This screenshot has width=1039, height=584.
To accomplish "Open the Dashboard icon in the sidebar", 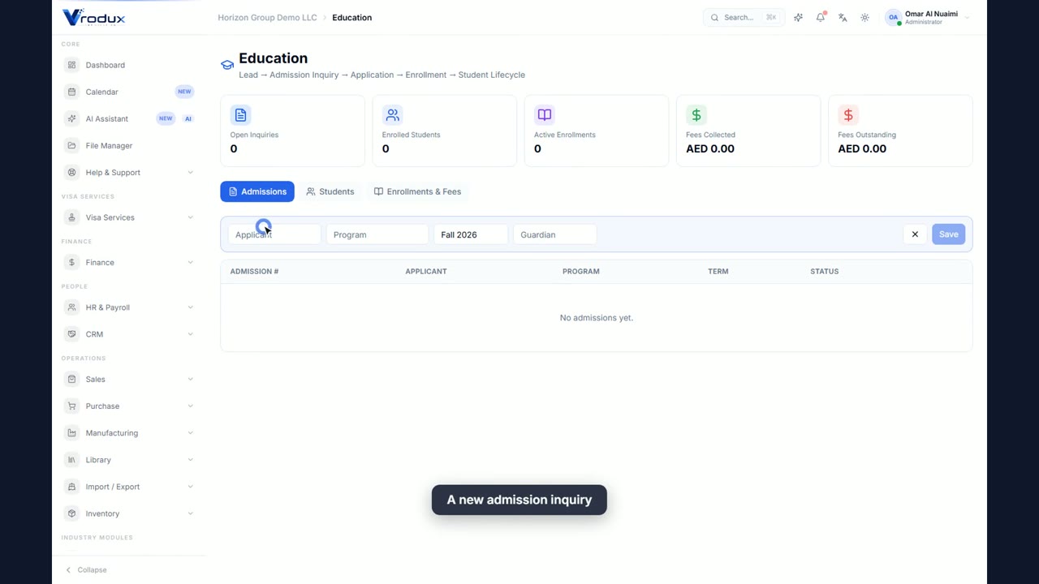I will click(71, 65).
